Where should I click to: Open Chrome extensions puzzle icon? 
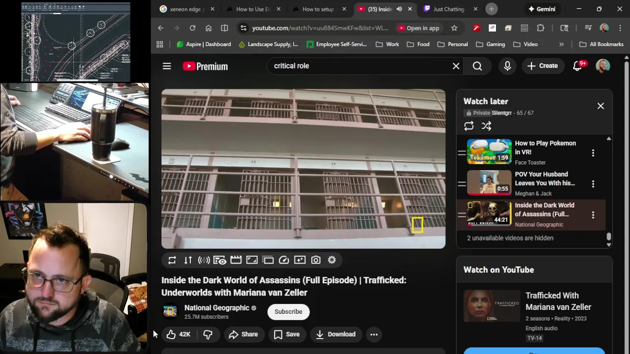[x=540, y=28]
